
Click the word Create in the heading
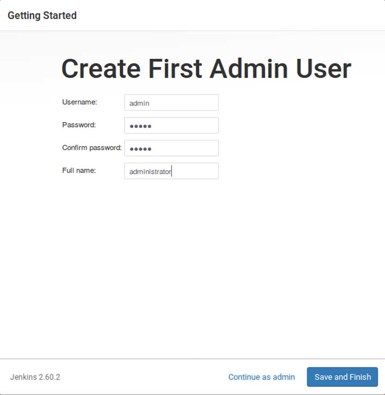101,69
